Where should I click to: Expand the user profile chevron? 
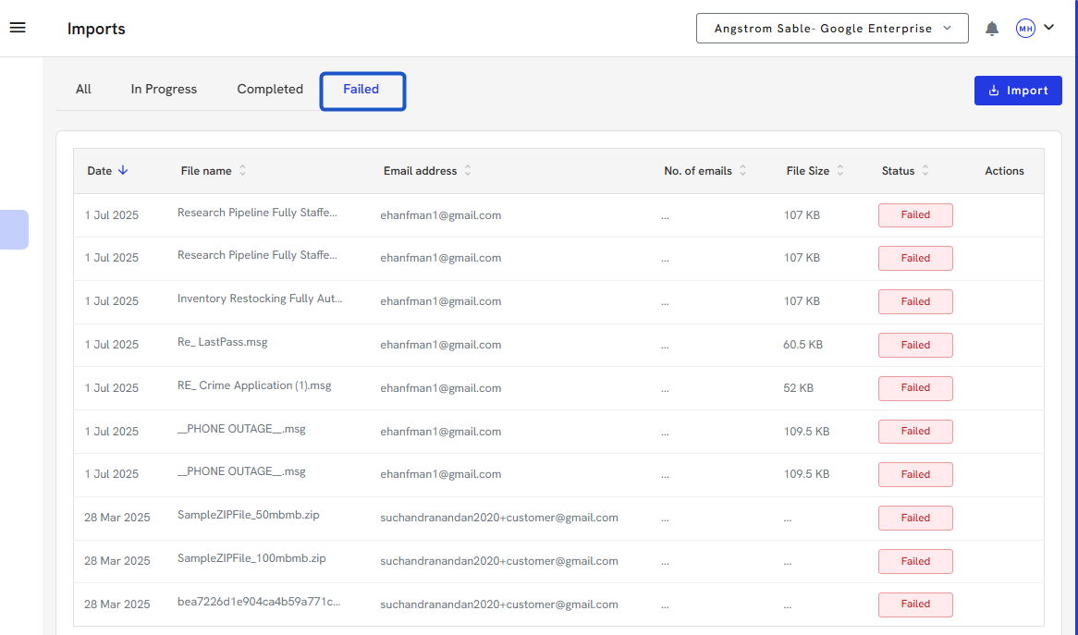pos(1048,28)
